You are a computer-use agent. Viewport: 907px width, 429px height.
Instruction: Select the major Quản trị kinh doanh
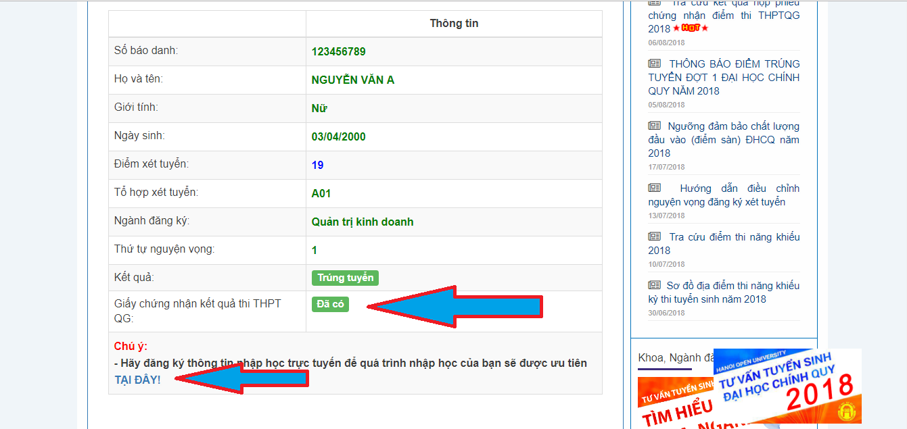(x=363, y=222)
